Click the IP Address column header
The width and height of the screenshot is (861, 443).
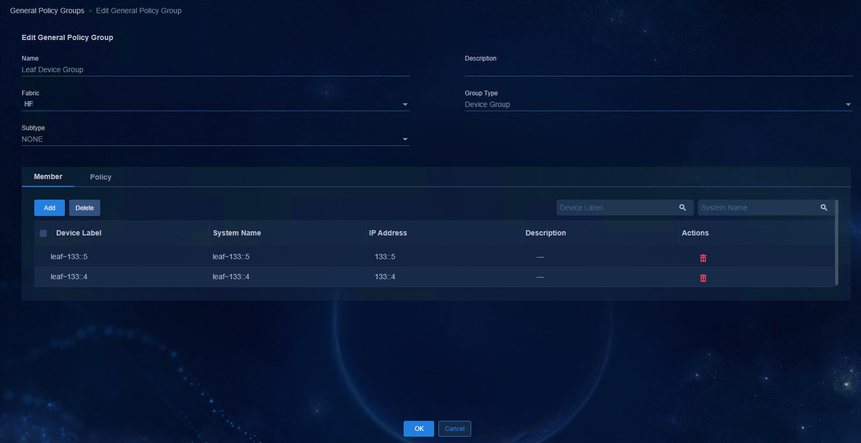[x=388, y=233]
